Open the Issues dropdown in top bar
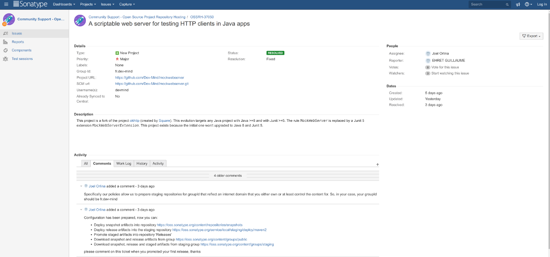The image size is (550, 257). point(107,4)
